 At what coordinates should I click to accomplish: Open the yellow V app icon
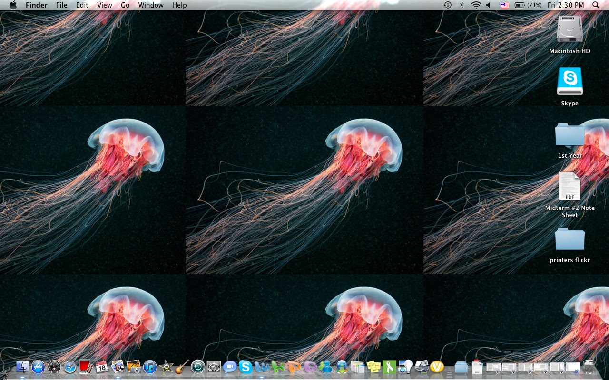(x=437, y=367)
